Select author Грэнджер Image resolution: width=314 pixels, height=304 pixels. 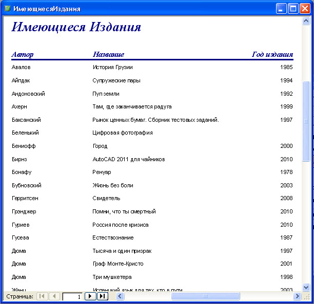(x=24, y=211)
